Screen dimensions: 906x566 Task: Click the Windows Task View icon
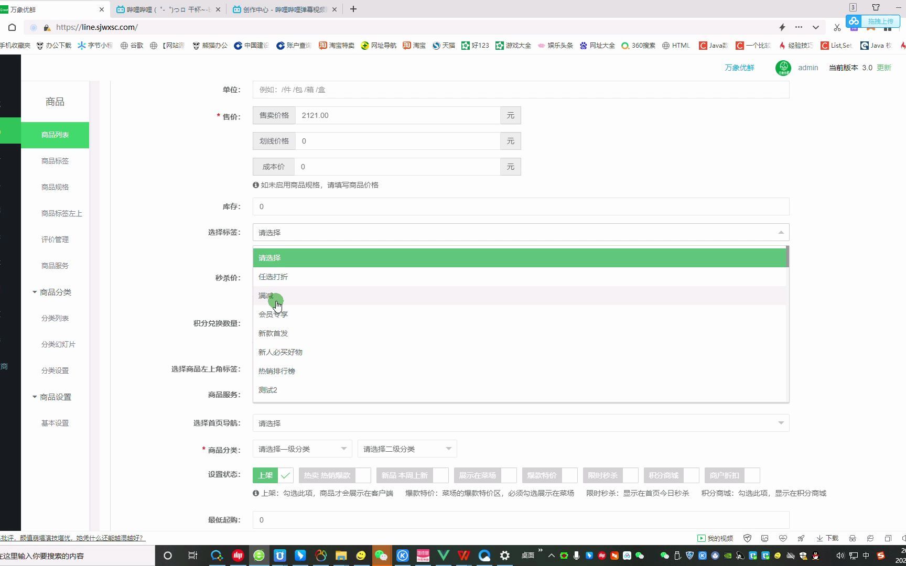(x=192, y=556)
